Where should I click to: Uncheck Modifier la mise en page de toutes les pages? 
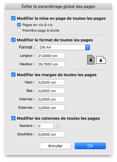pyautogui.click(x=13, y=18)
